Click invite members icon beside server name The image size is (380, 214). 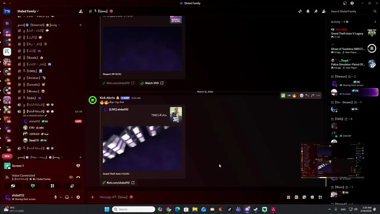point(81,11)
